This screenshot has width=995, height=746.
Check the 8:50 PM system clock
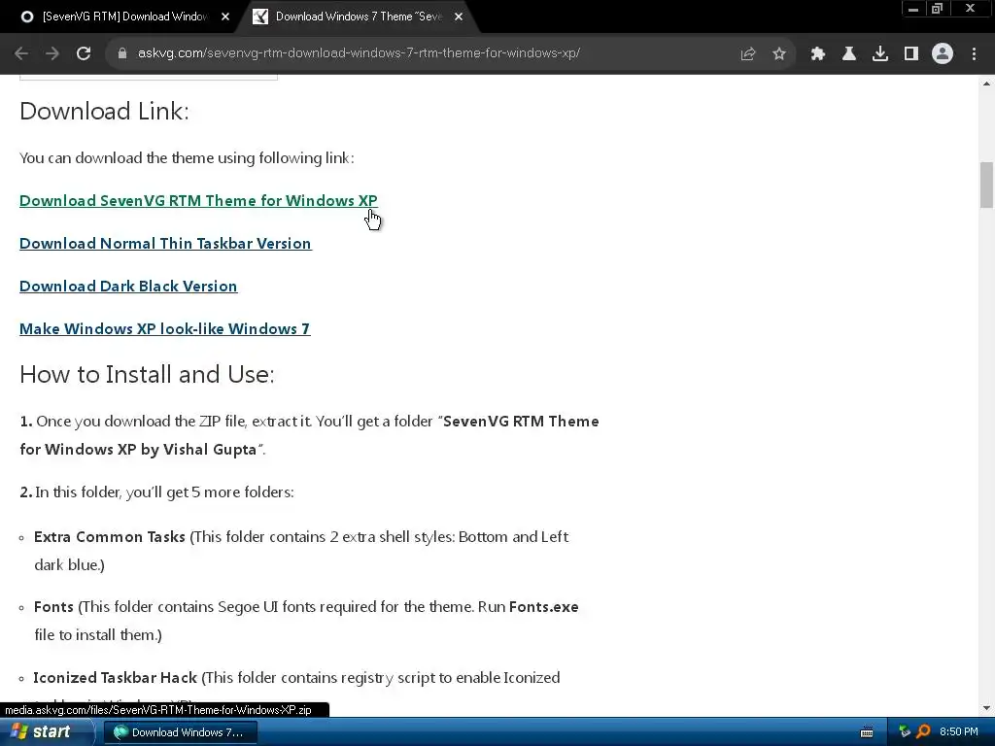pos(959,732)
